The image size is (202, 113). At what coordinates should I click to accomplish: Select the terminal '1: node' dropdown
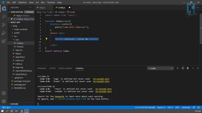tap(160, 68)
